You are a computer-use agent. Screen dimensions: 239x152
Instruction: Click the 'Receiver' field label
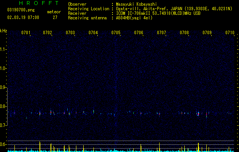coord(77,13)
